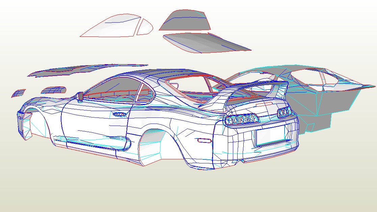Click the car's side window glass

tap(111, 89)
